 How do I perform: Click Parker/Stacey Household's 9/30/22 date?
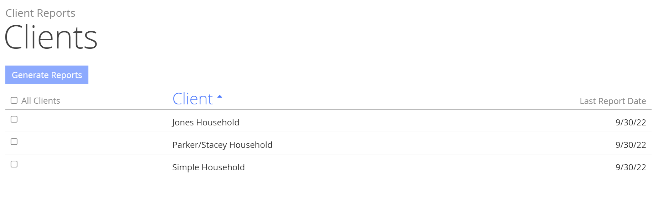(630, 145)
